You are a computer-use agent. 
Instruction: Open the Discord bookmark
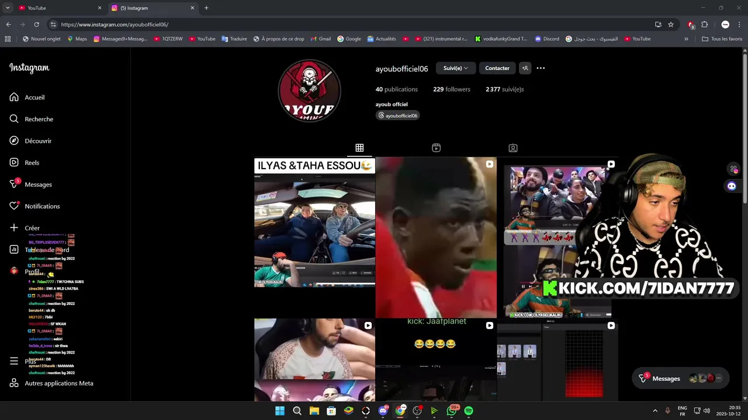point(547,39)
